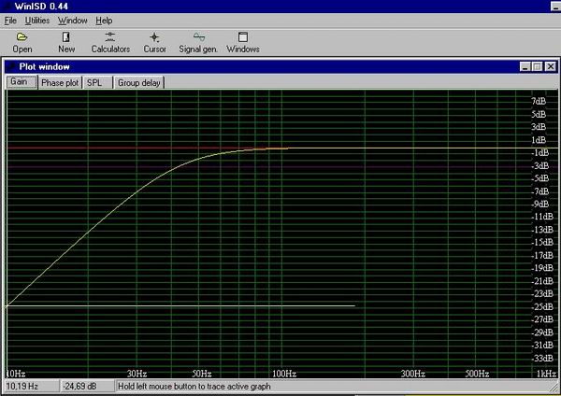
Task: Click the 7dB scale label
Action: pyautogui.click(x=539, y=101)
